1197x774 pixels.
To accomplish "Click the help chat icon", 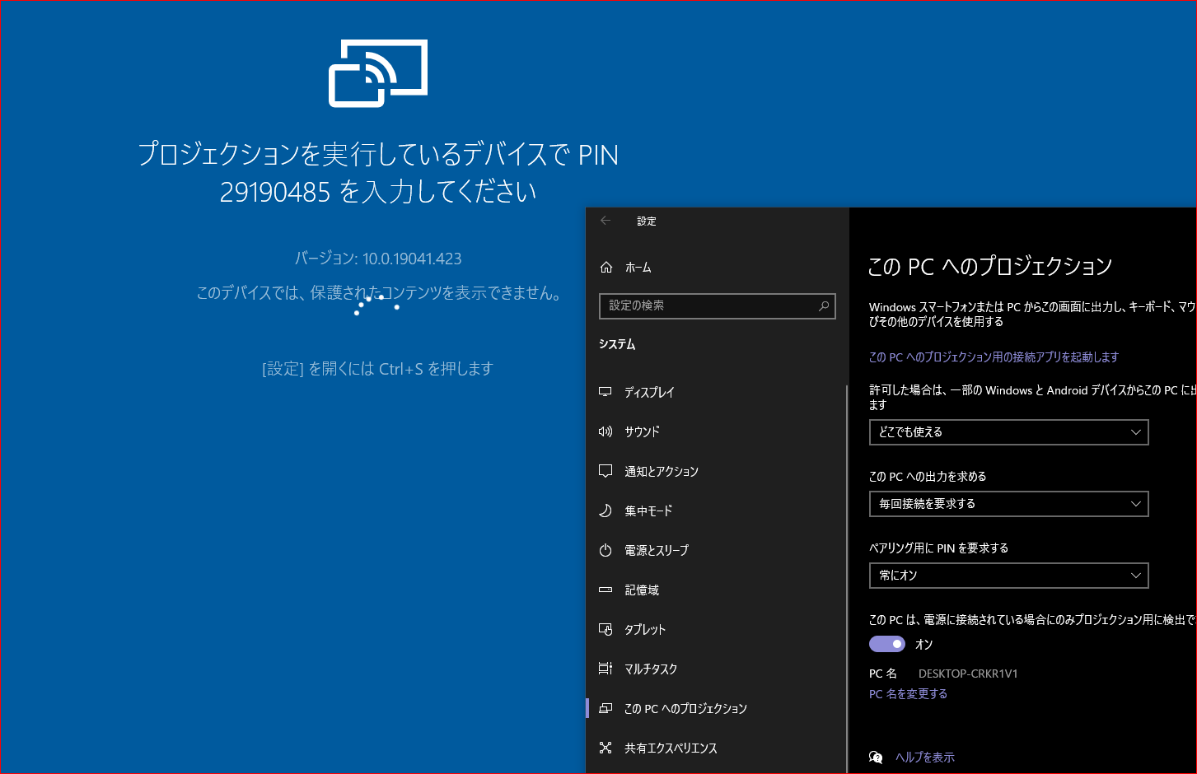I will [x=876, y=758].
